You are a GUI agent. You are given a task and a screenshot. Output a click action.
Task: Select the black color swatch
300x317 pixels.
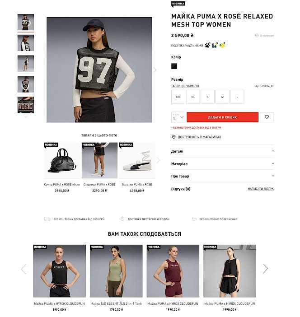coord(174,66)
